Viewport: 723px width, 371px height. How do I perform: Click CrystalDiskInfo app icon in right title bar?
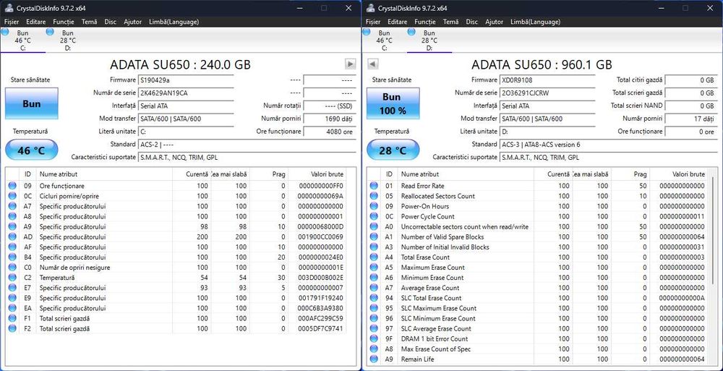[370, 8]
